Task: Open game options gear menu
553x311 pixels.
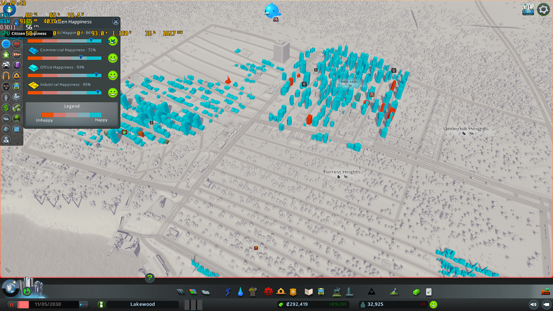Action: coord(543,10)
